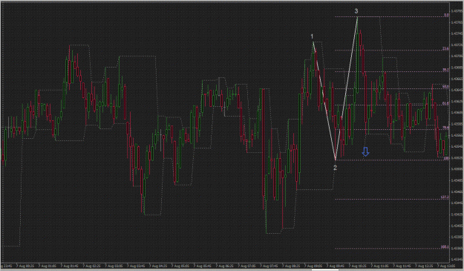464x271 pixels.
Task: Click the 7 Aug 07:45 time label
Action: (269, 267)
